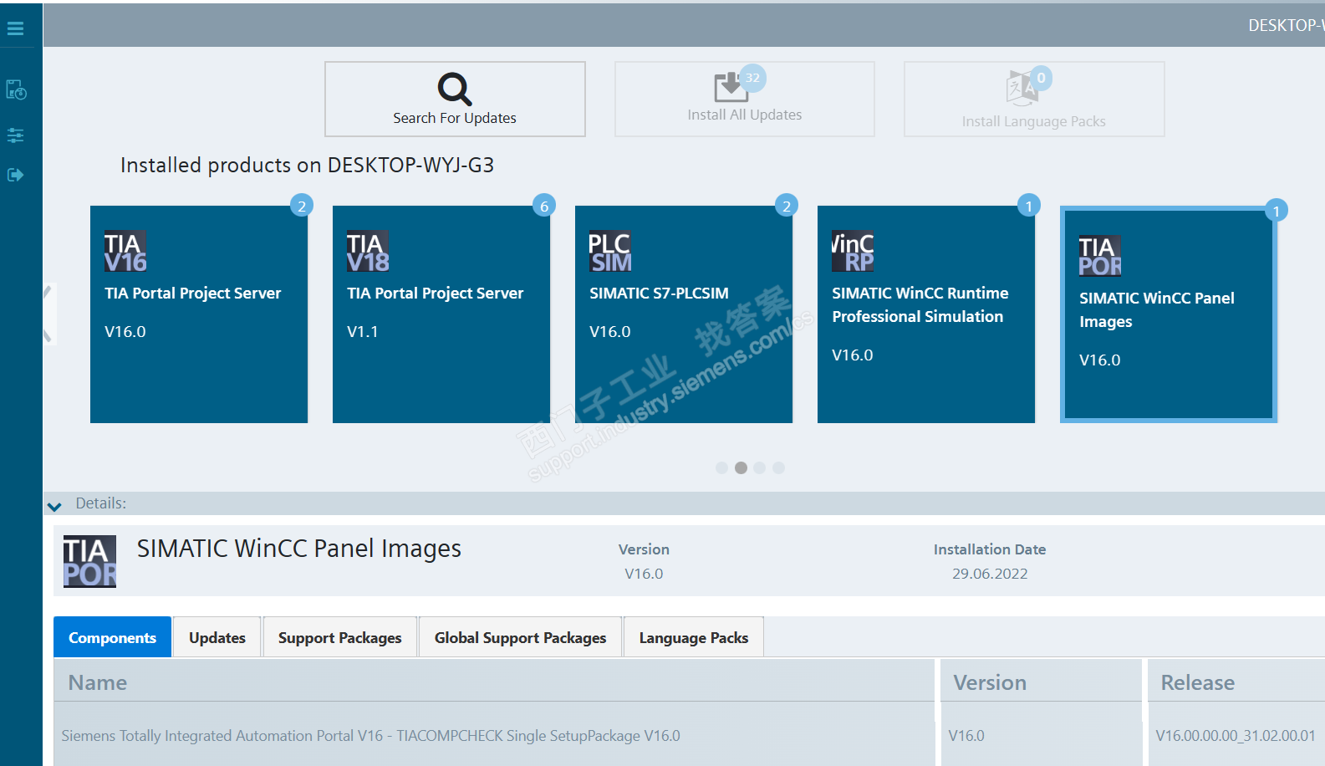Click update badge on TIA Portal Project Server V1.1

[x=544, y=206]
